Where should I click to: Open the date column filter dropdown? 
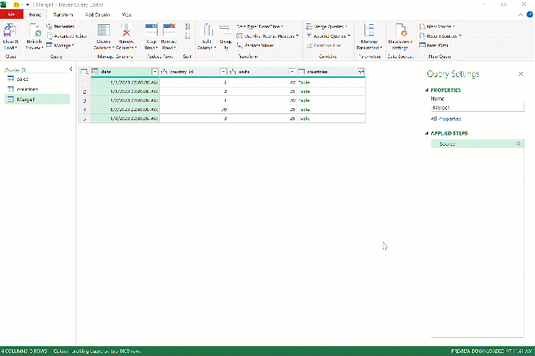155,72
